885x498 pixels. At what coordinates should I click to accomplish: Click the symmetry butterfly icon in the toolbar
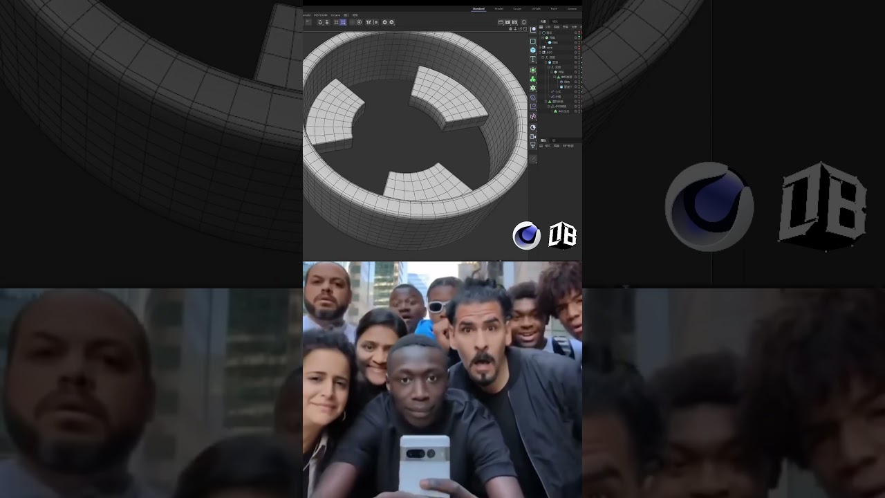pyautogui.click(x=369, y=22)
